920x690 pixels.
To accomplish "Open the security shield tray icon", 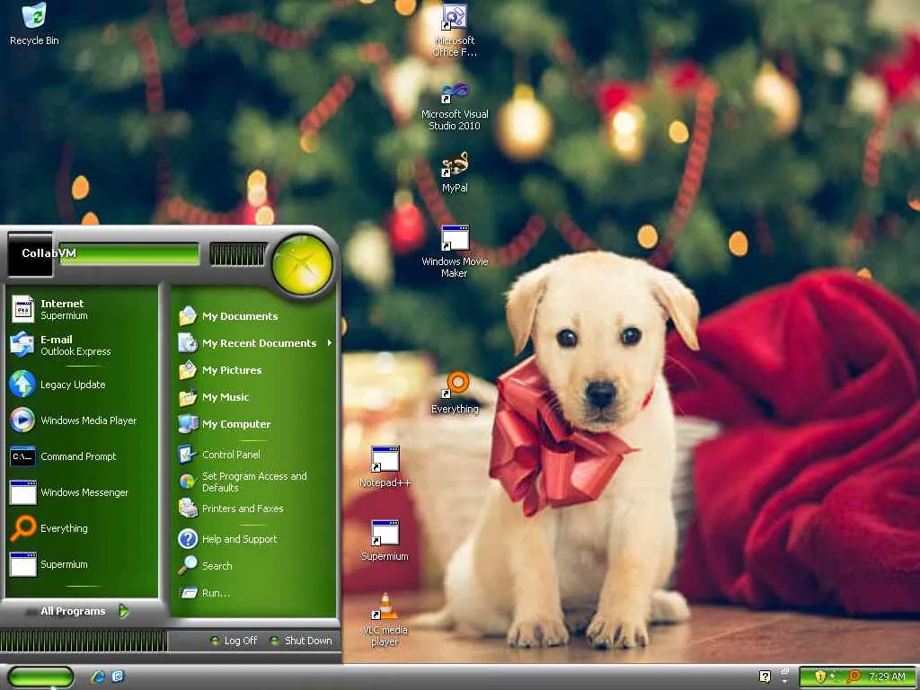I will (x=820, y=677).
